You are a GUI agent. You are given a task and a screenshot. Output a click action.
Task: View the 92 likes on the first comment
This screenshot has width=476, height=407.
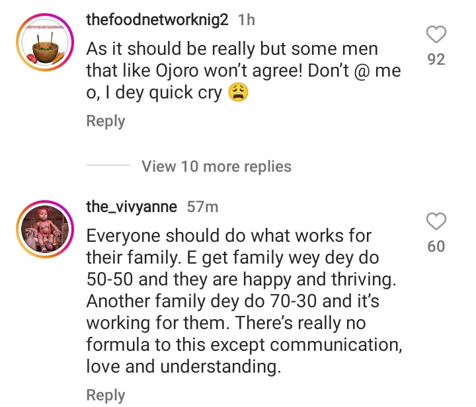(436, 59)
